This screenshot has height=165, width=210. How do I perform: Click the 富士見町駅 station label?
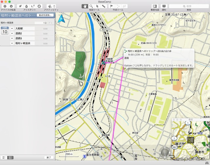[x=93, y=155]
